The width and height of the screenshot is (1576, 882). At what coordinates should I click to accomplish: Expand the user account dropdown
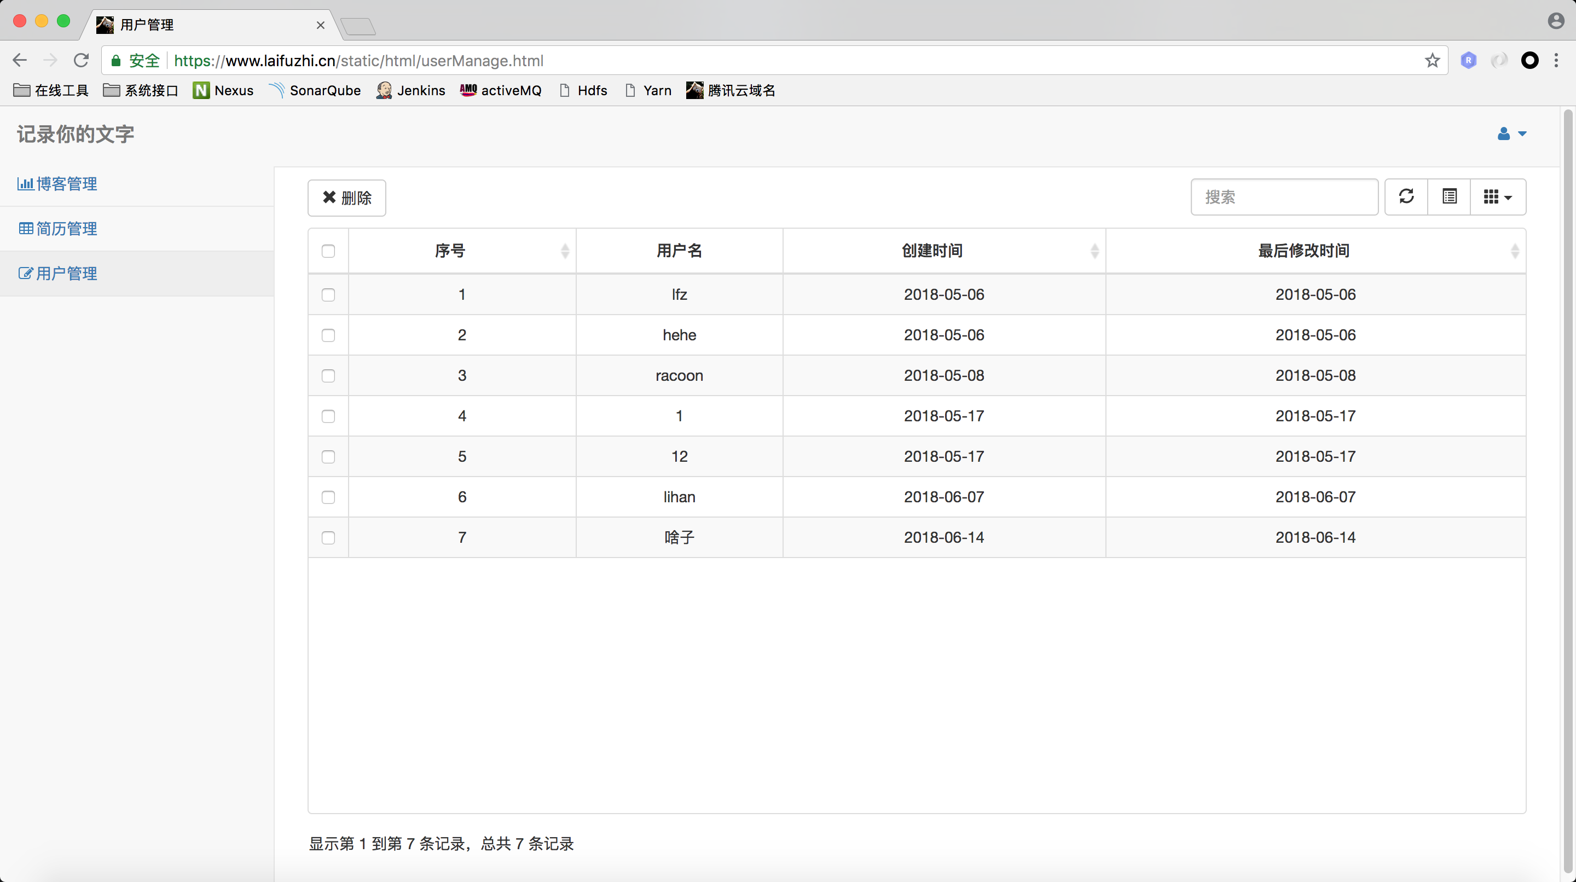click(1511, 134)
